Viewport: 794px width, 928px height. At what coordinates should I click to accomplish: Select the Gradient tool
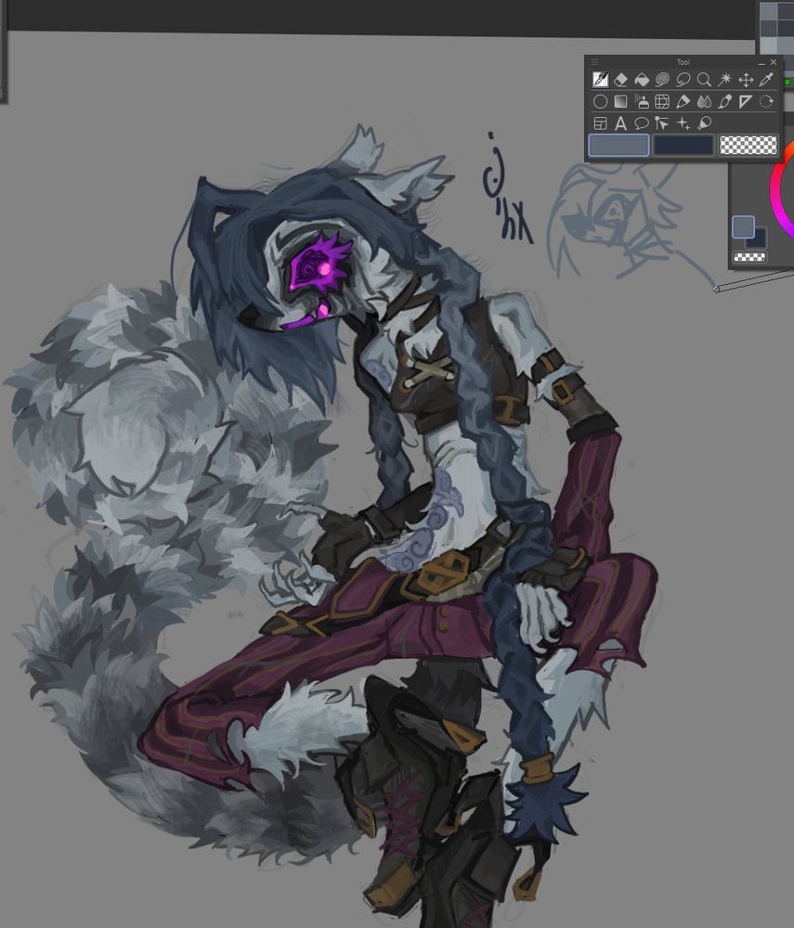[x=620, y=101]
